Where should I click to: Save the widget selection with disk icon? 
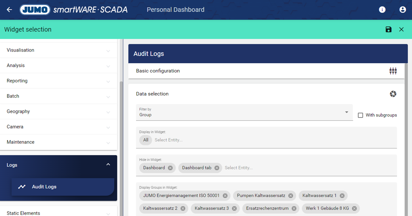point(389,29)
